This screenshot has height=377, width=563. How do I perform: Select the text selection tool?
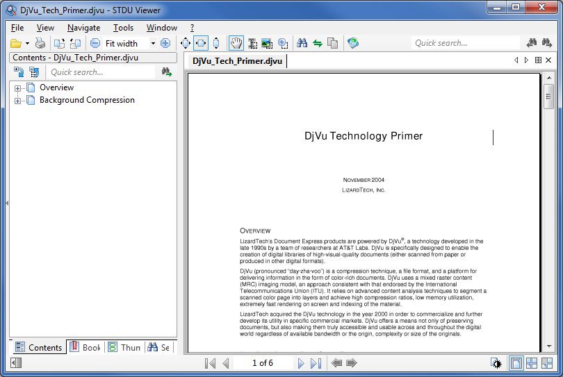(253, 44)
